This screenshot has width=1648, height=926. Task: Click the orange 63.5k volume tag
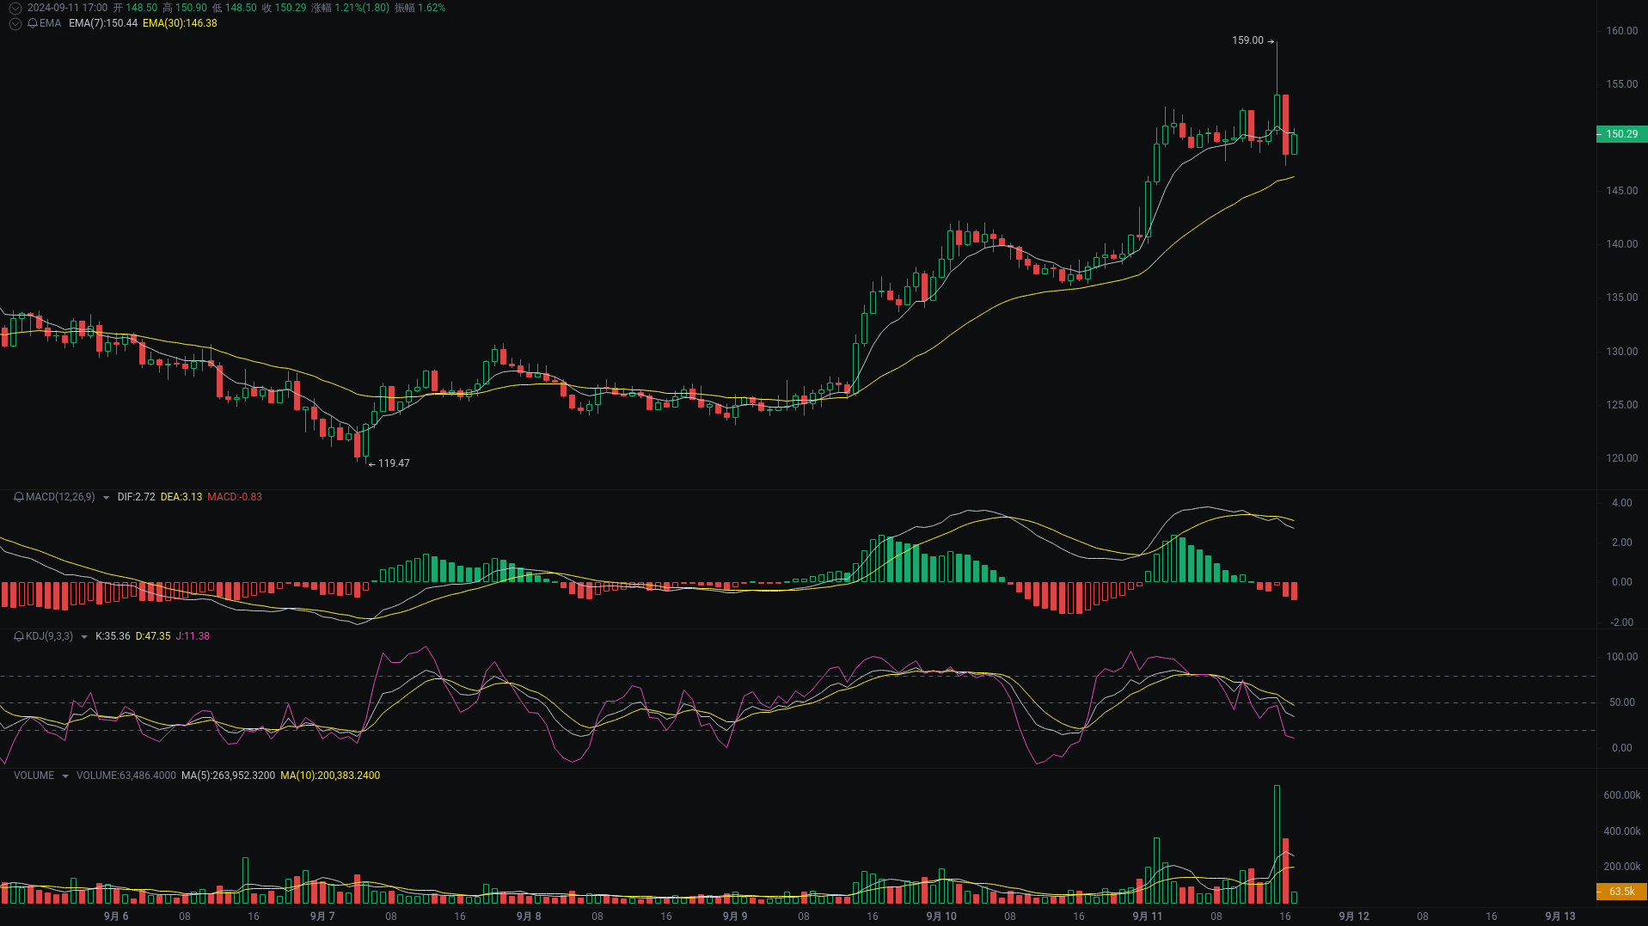(x=1622, y=892)
